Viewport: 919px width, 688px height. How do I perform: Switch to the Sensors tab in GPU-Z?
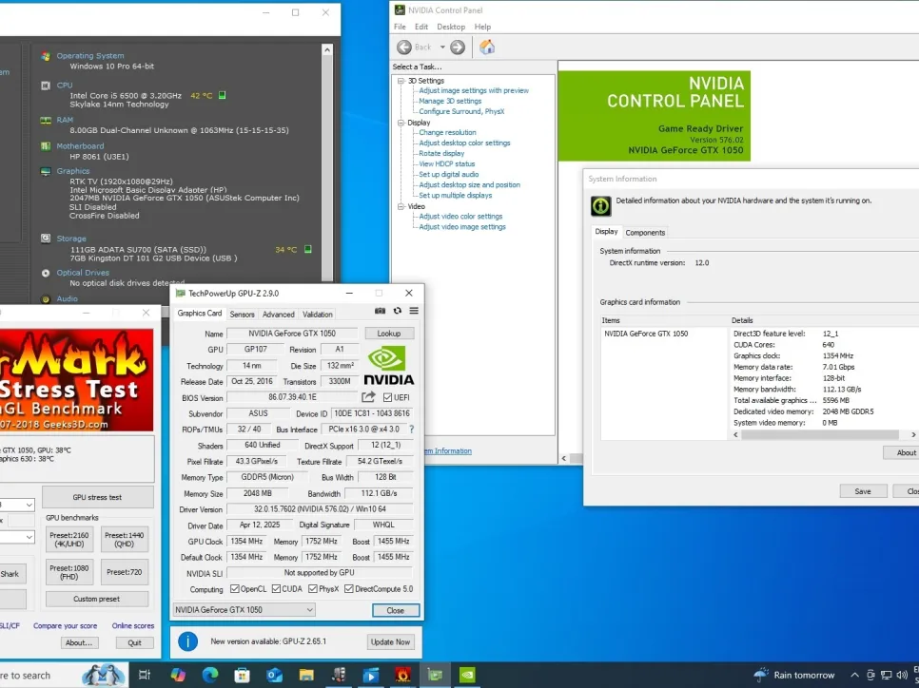242,315
